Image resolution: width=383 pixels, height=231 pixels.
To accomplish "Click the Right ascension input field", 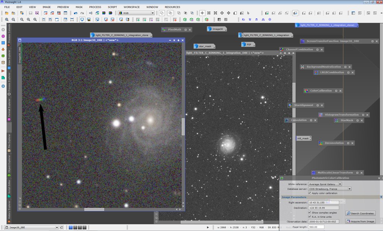I will [324, 203].
